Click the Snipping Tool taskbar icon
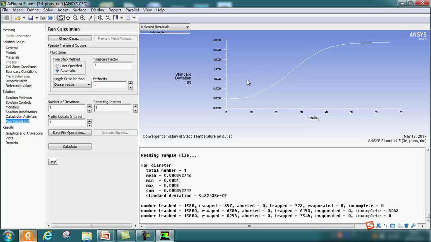 tap(67, 236)
